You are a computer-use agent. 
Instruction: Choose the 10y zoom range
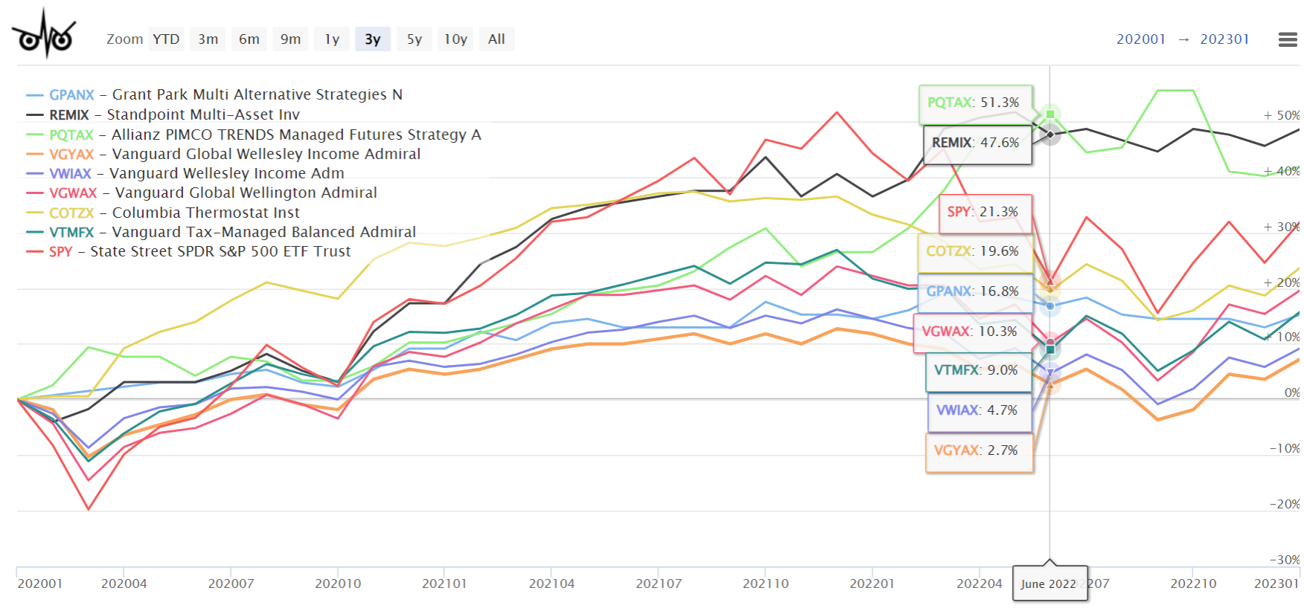click(456, 39)
